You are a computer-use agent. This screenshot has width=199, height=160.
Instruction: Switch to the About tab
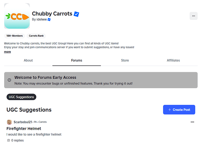tap(28, 60)
